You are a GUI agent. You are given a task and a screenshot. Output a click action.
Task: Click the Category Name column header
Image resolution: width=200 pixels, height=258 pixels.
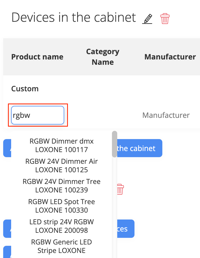[x=103, y=57]
